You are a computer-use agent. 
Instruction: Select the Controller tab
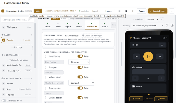click(92, 25)
